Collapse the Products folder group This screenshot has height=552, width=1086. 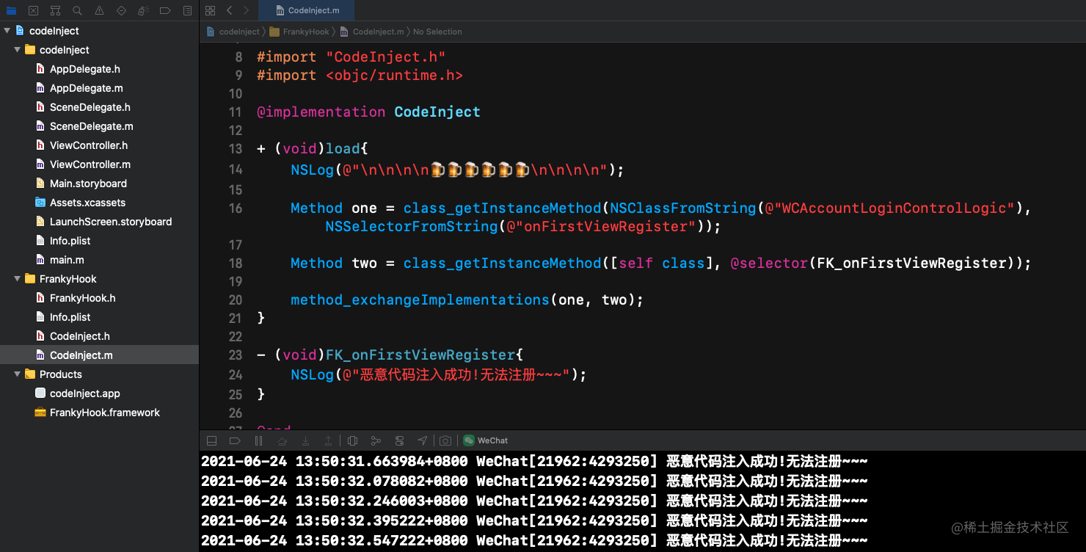(17, 374)
